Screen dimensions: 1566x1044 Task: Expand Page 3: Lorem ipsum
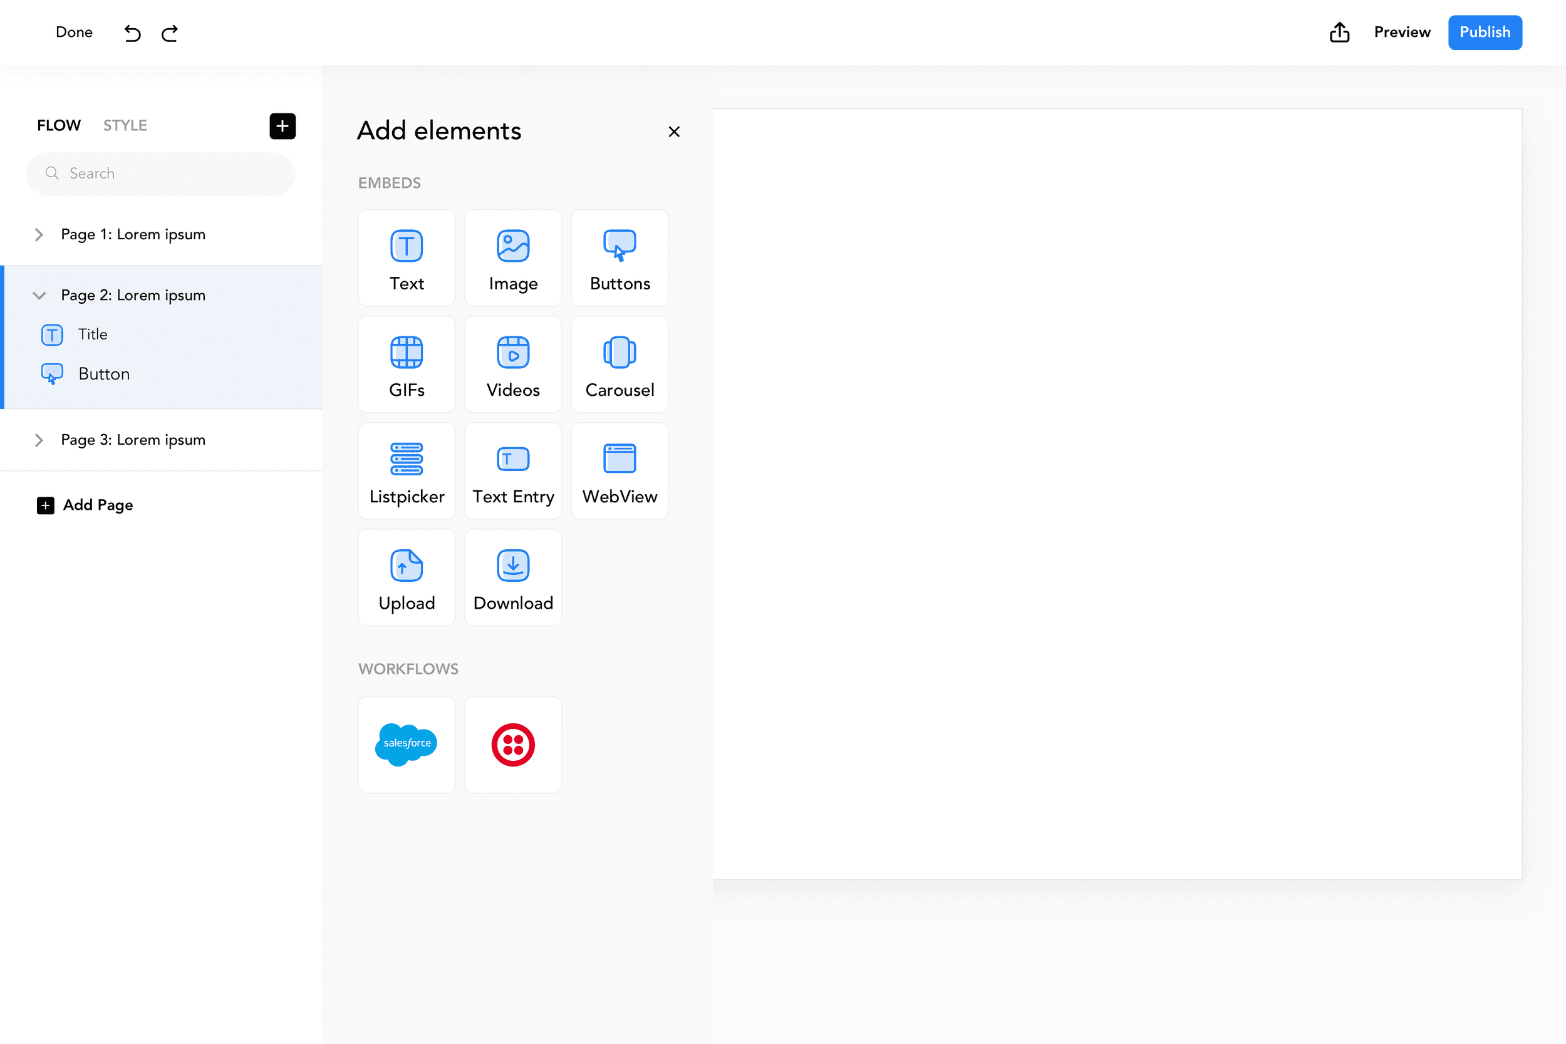coord(39,440)
